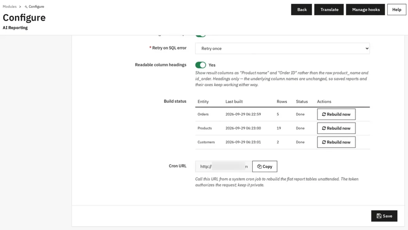Select the Actions column header

point(324,102)
